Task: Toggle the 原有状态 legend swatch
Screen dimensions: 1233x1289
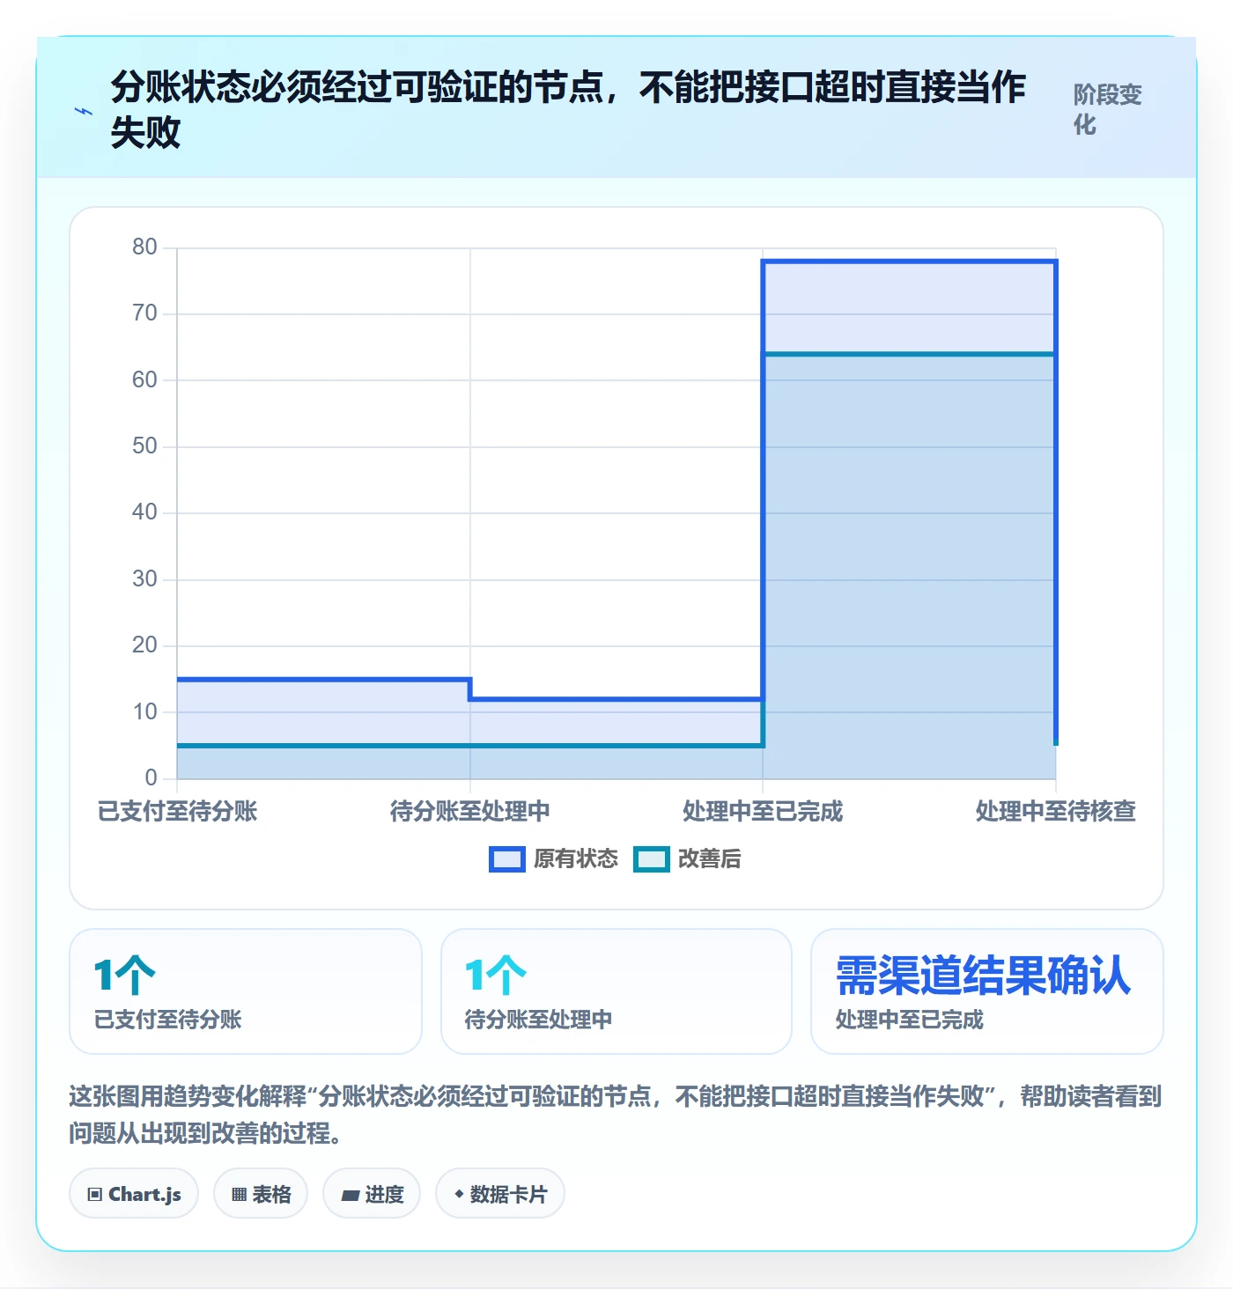Action: [x=507, y=859]
